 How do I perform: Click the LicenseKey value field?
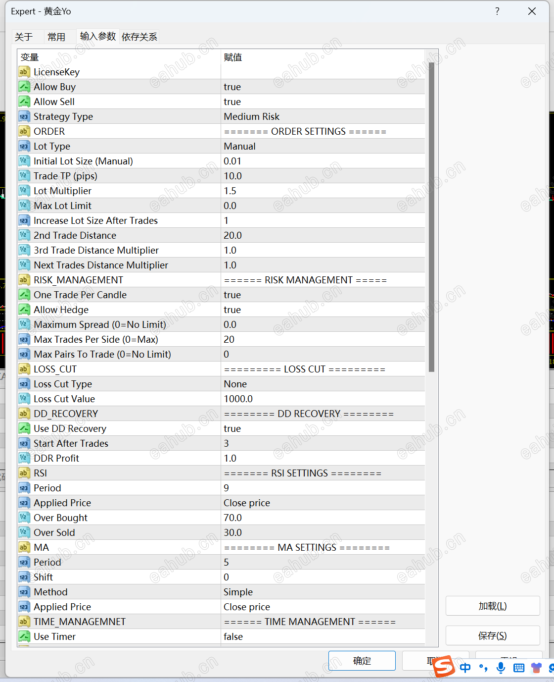coord(323,72)
